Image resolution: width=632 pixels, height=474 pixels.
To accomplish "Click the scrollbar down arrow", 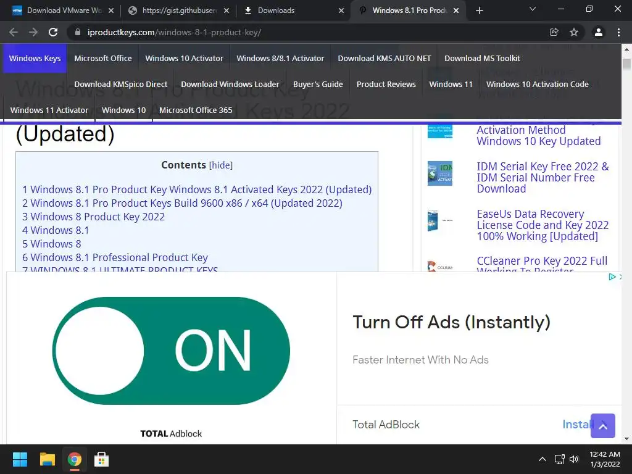I will point(626,439).
